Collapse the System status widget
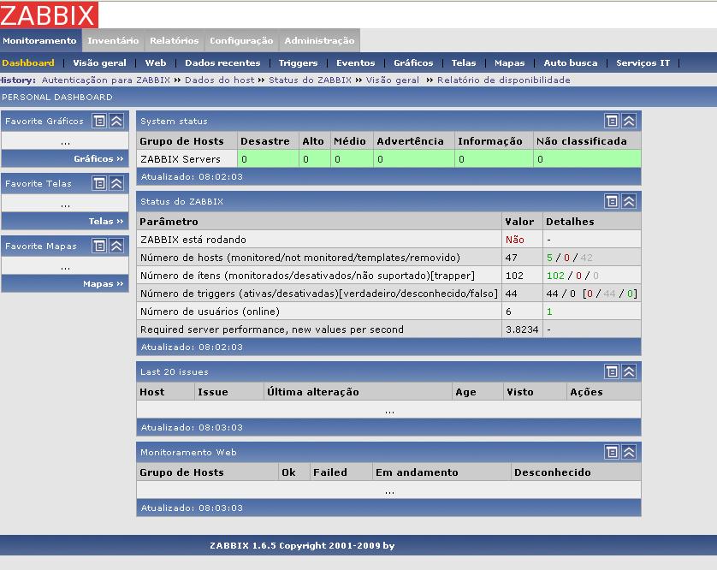The width and height of the screenshot is (717, 570). (629, 122)
